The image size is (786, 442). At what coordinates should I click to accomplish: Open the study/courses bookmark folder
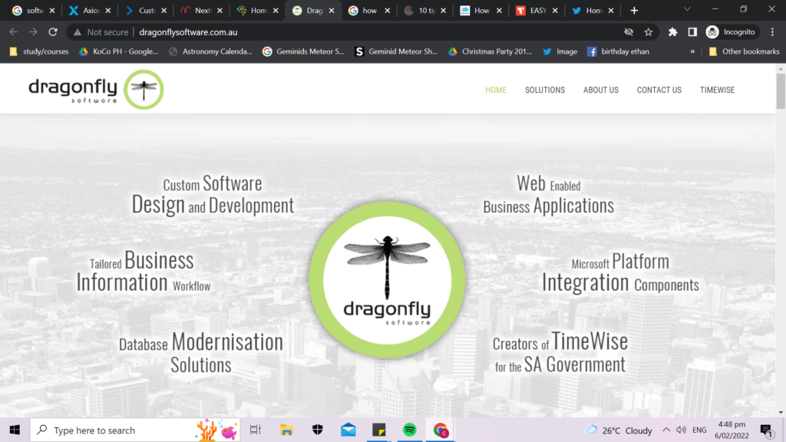pyautogui.click(x=39, y=51)
